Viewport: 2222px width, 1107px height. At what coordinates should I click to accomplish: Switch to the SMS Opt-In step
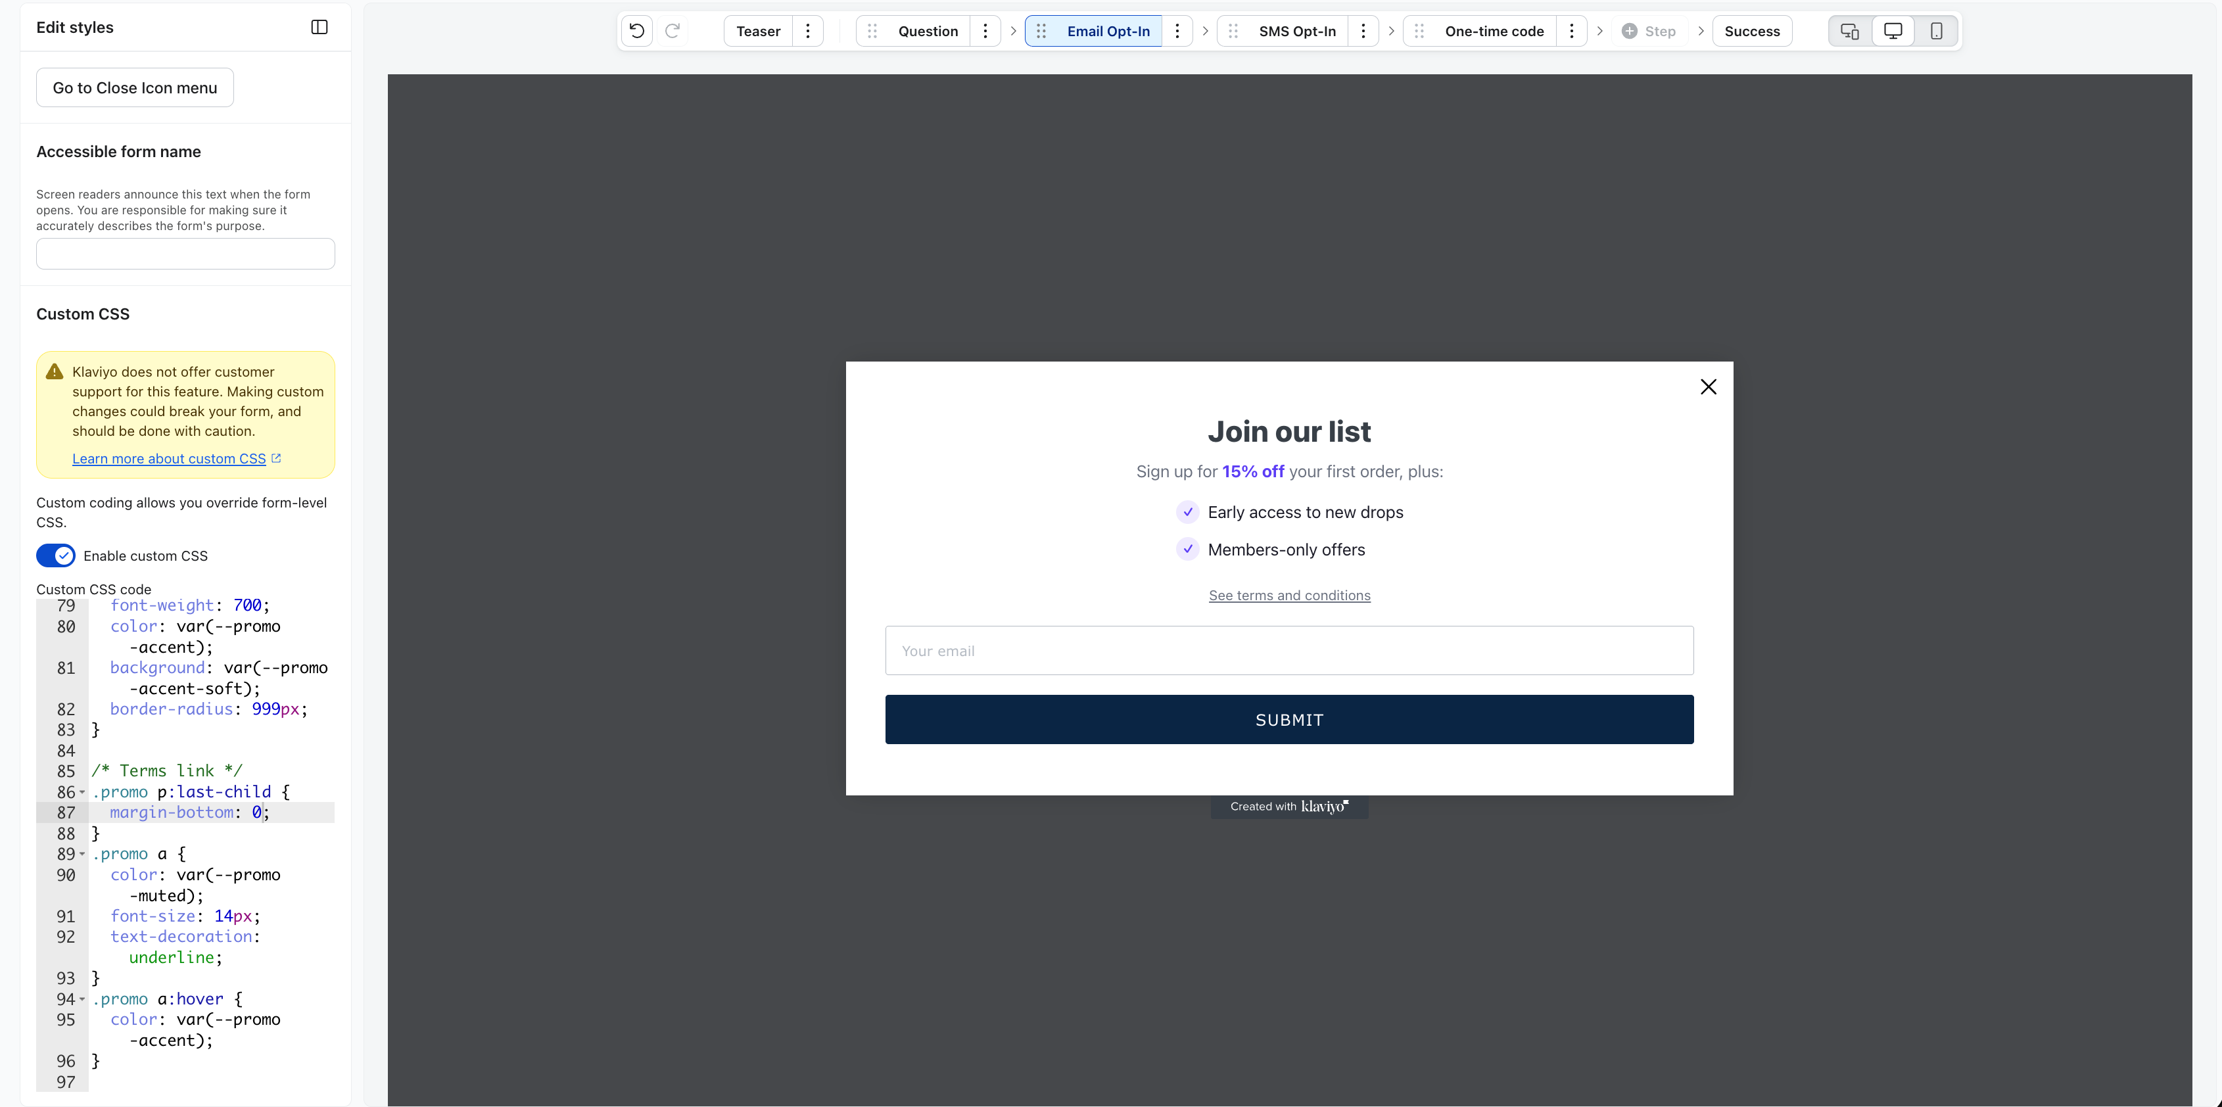(x=1297, y=31)
